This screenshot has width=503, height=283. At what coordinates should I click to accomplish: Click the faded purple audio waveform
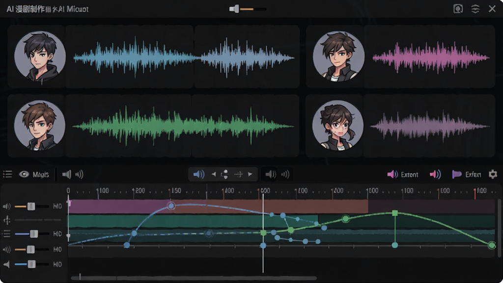430,126
